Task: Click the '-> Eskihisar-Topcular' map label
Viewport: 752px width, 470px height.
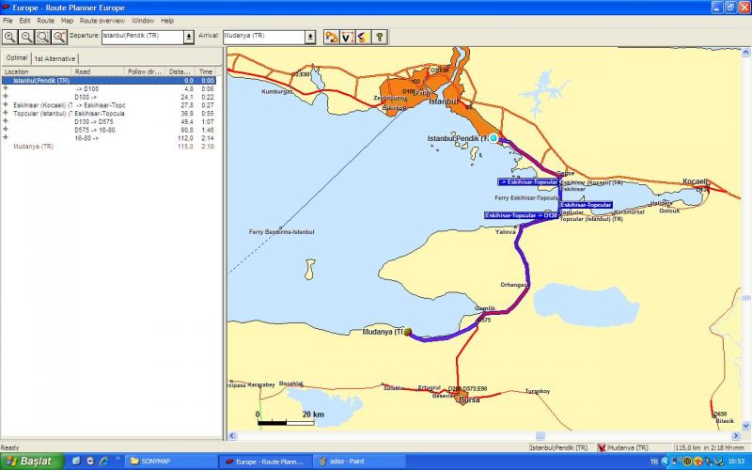Action: coord(528,182)
